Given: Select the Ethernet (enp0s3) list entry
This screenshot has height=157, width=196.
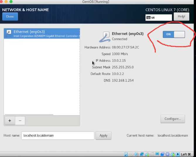Looking at the screenshot, I should [42, 33].
